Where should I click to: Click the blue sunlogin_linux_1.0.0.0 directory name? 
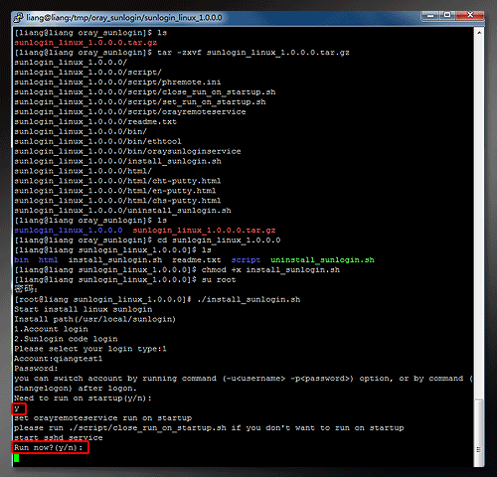pyautogui.click(x=69, y=231)
